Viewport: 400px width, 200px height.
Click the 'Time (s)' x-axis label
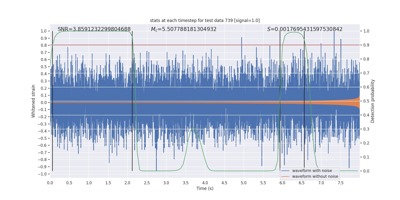click(x=205, y=188)
